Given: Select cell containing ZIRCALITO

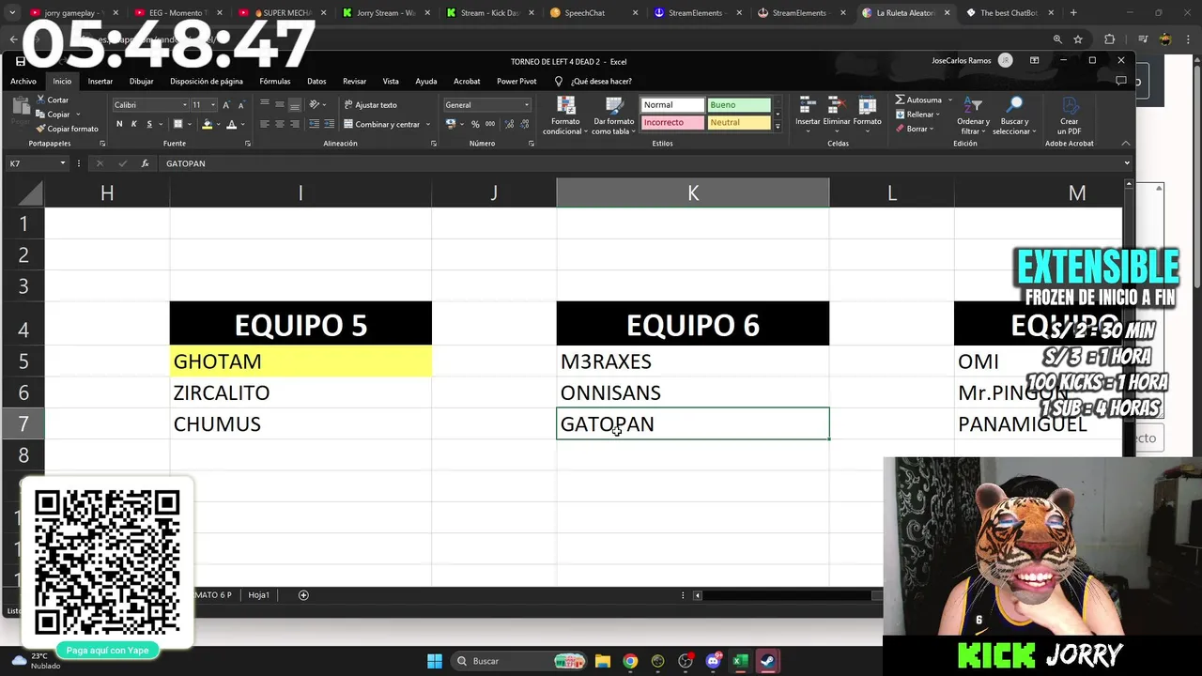Looking at the screenshot, I should tap(300, 392).
